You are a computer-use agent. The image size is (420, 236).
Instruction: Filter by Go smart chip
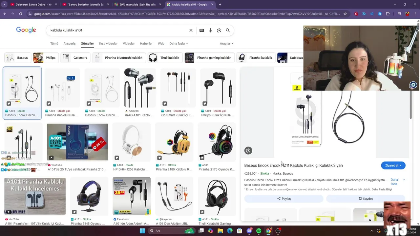click(x=75, y=58)
